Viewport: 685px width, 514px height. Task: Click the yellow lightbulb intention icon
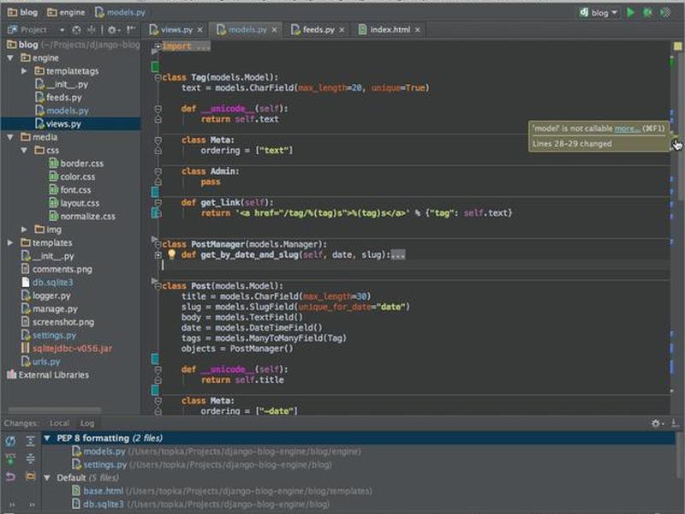[171, 254]
